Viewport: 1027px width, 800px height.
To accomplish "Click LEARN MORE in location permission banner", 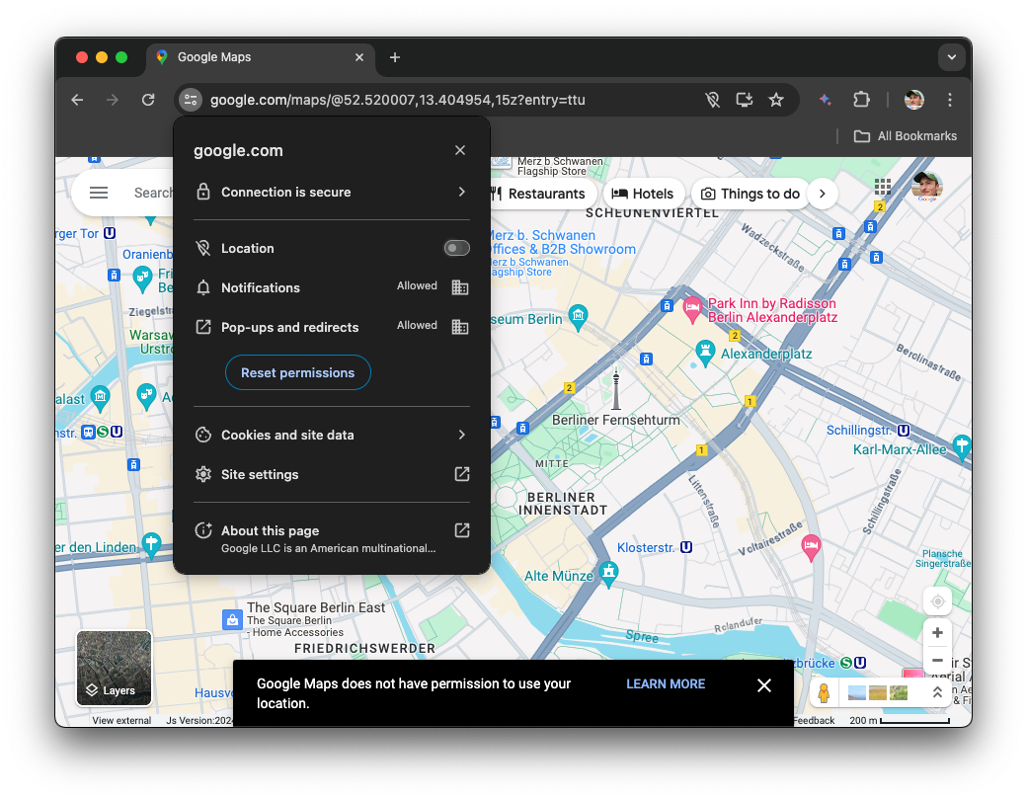I will tap(665, 683).
